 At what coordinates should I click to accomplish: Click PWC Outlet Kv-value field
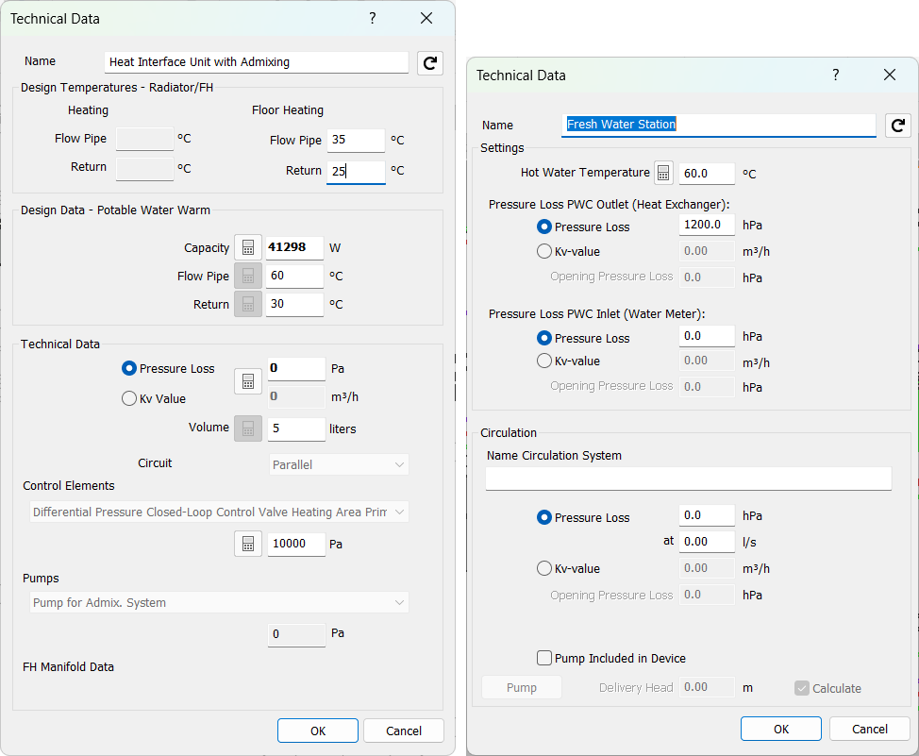(707, 251)
